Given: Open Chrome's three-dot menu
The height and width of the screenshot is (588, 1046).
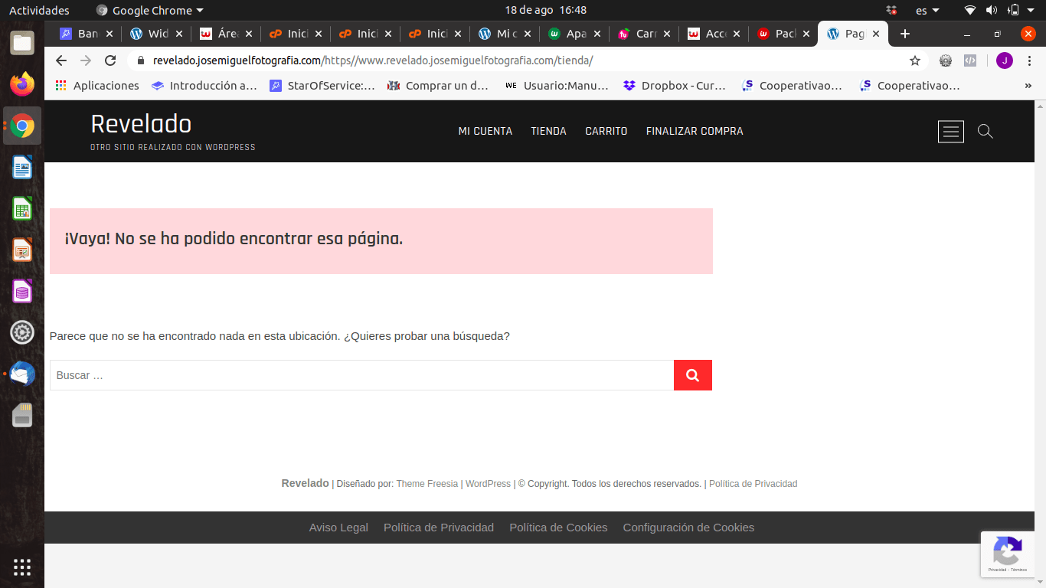Looking at the screenshot, I should click(1030, 60).
